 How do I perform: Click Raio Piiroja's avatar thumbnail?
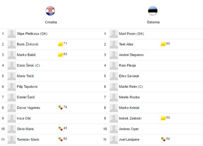(114, 66)
